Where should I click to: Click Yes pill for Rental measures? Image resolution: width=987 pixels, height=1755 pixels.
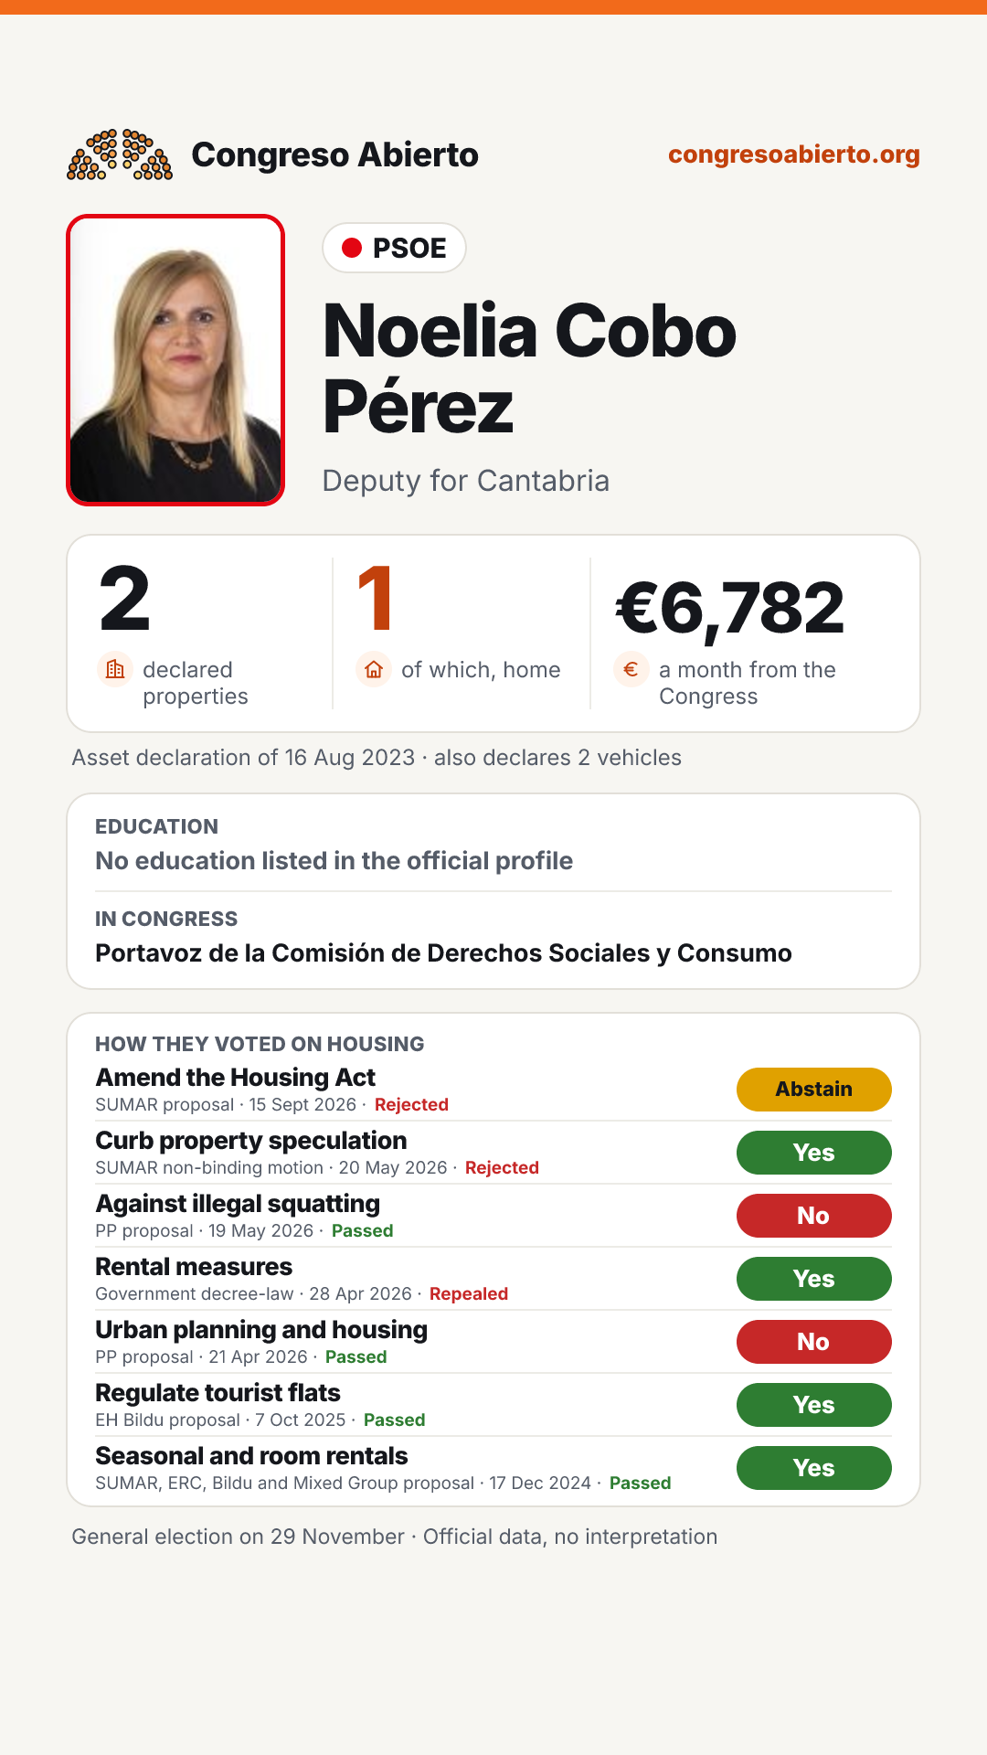(x=814, y=1279)
